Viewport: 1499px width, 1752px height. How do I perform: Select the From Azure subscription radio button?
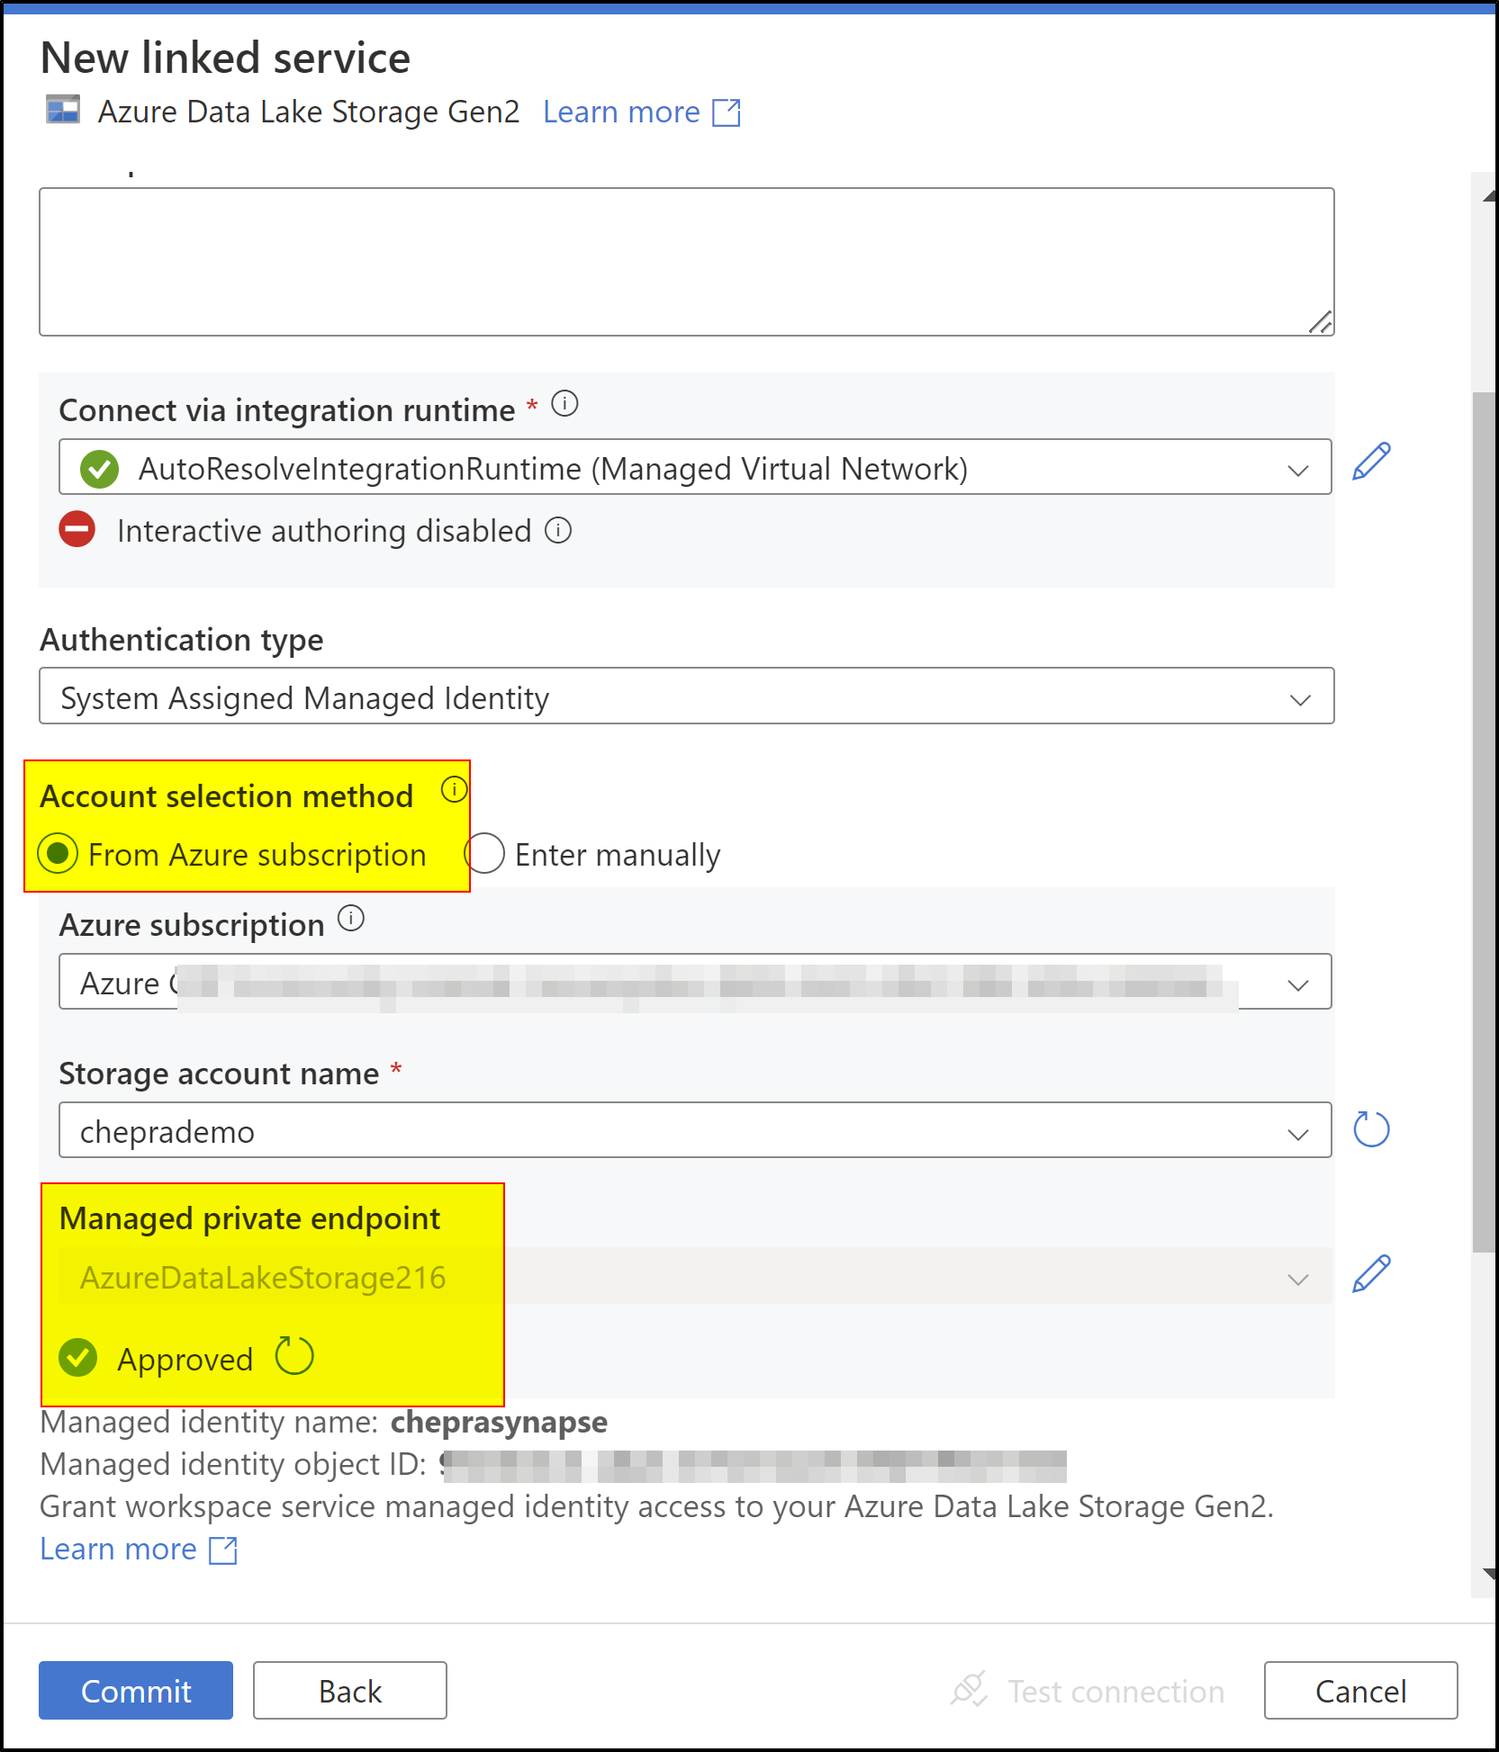(58, 853)
